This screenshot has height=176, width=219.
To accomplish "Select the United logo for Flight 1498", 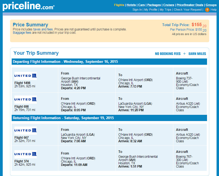I will [x=25, y=76].
